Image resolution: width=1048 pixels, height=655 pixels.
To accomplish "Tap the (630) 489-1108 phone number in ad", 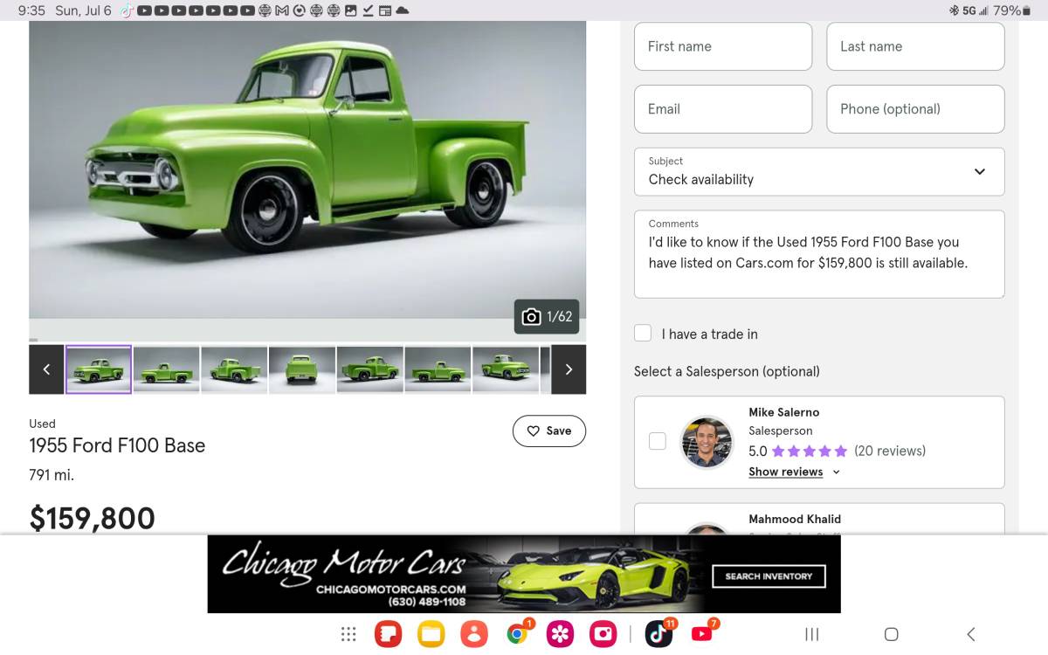I will tap(427, 602).
